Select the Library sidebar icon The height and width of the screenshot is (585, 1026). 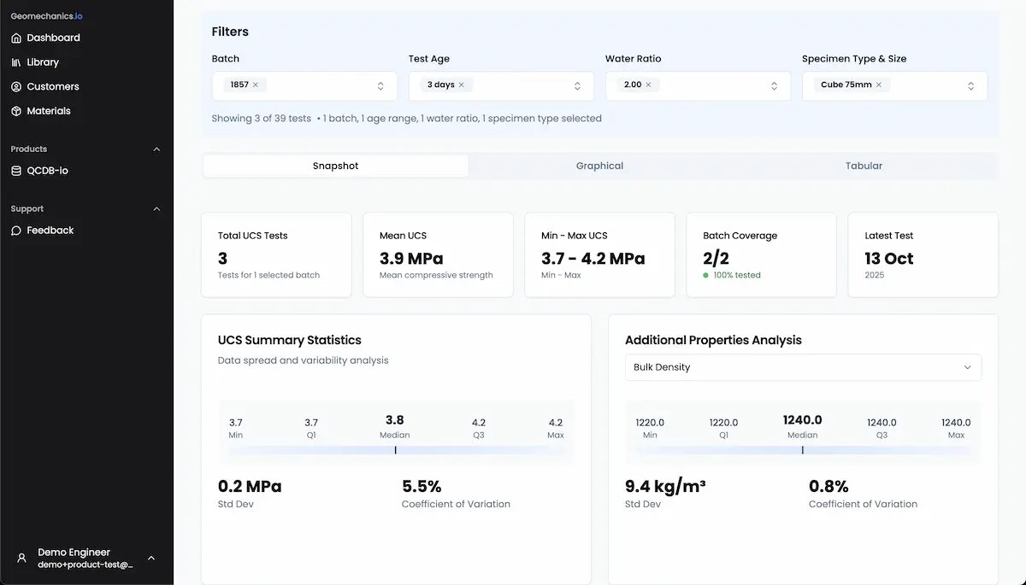(15, 61)
